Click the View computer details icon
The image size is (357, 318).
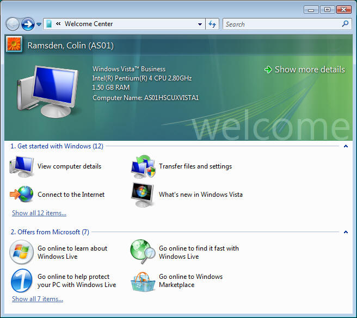click(22, 166)
